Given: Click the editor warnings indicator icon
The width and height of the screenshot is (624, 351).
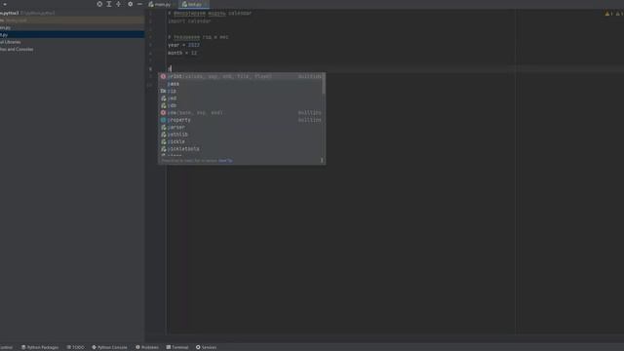Looking at the screenshot, I should (x=608, y=14).
